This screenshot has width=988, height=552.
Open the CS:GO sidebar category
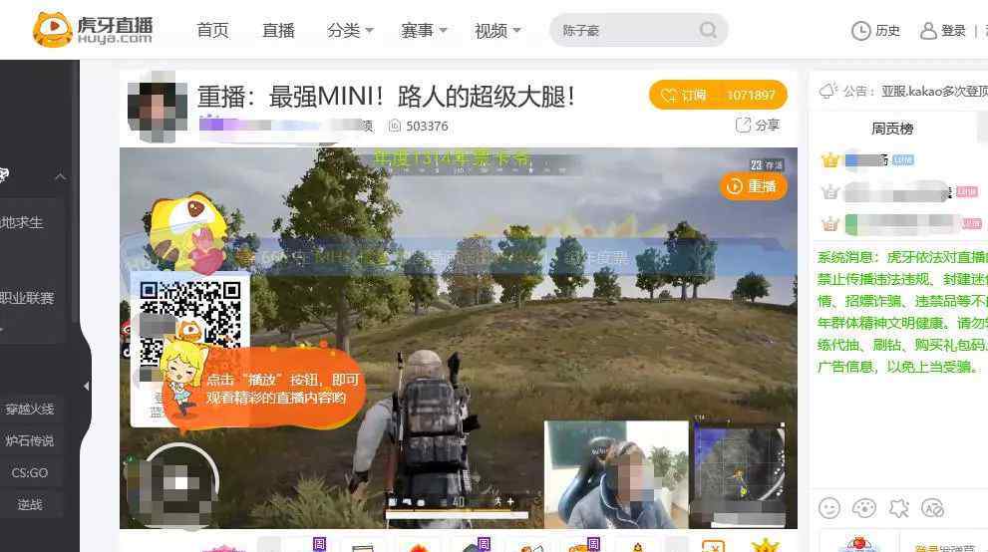point(30,472)
